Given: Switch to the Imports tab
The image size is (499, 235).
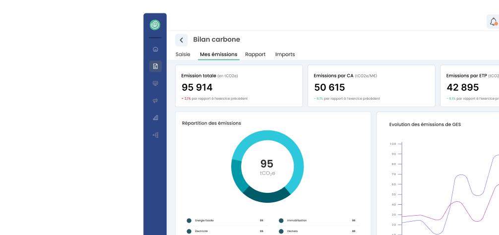Looking at the screenshot, I should 285,55.
